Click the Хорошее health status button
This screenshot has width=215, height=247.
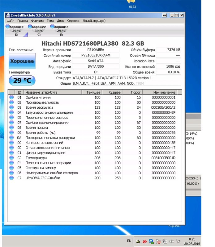[22, 61]
